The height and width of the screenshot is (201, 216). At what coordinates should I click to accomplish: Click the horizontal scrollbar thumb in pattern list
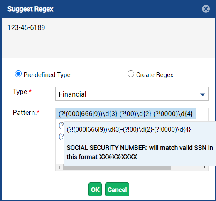[x=117, y=168]
